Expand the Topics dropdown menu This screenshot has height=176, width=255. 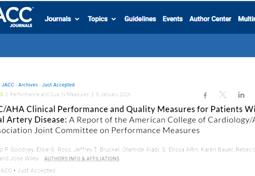(x=102, y=19)
